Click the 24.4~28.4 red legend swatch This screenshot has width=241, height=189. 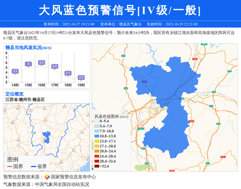pos(96,156)
